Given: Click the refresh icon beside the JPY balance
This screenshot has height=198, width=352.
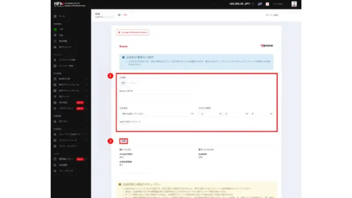Looking at the screenshot, I should 253,4.
